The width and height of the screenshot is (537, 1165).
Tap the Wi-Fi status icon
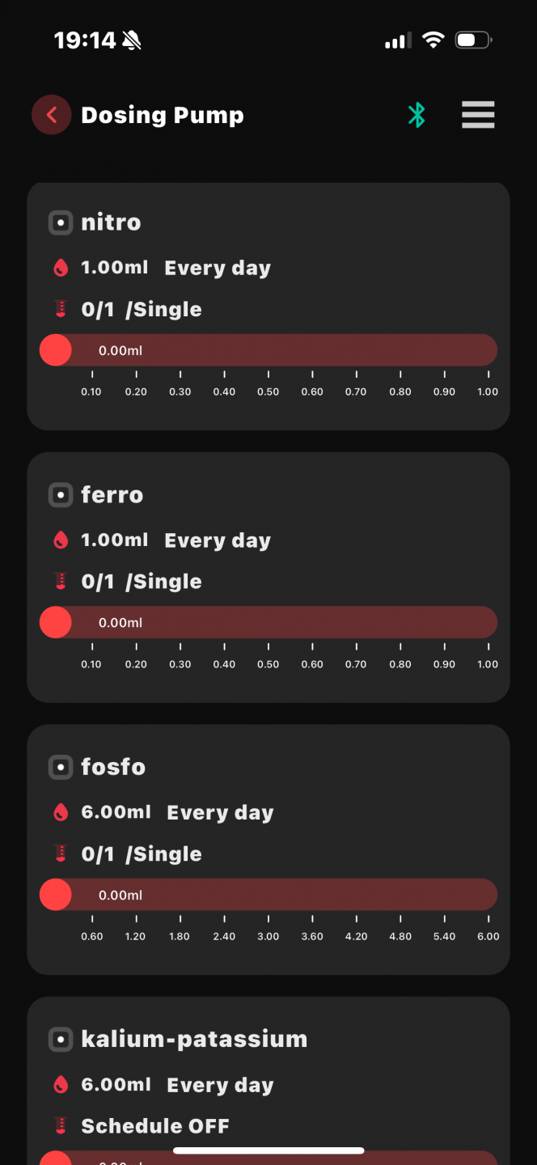(433, 40)
